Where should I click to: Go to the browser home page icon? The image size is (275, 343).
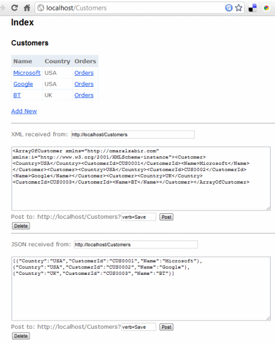tap(27, 8)
